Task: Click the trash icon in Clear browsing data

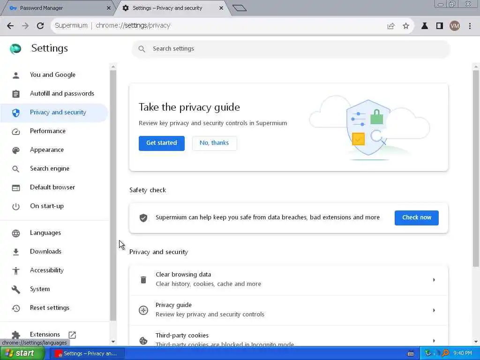Action: click(143, 279)
